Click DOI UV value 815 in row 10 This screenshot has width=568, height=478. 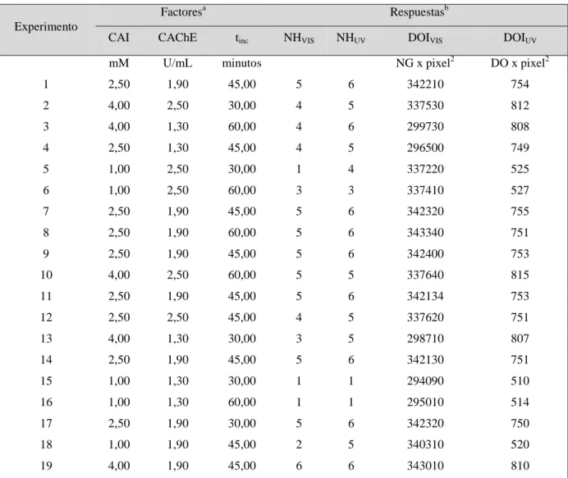point(520,275)
